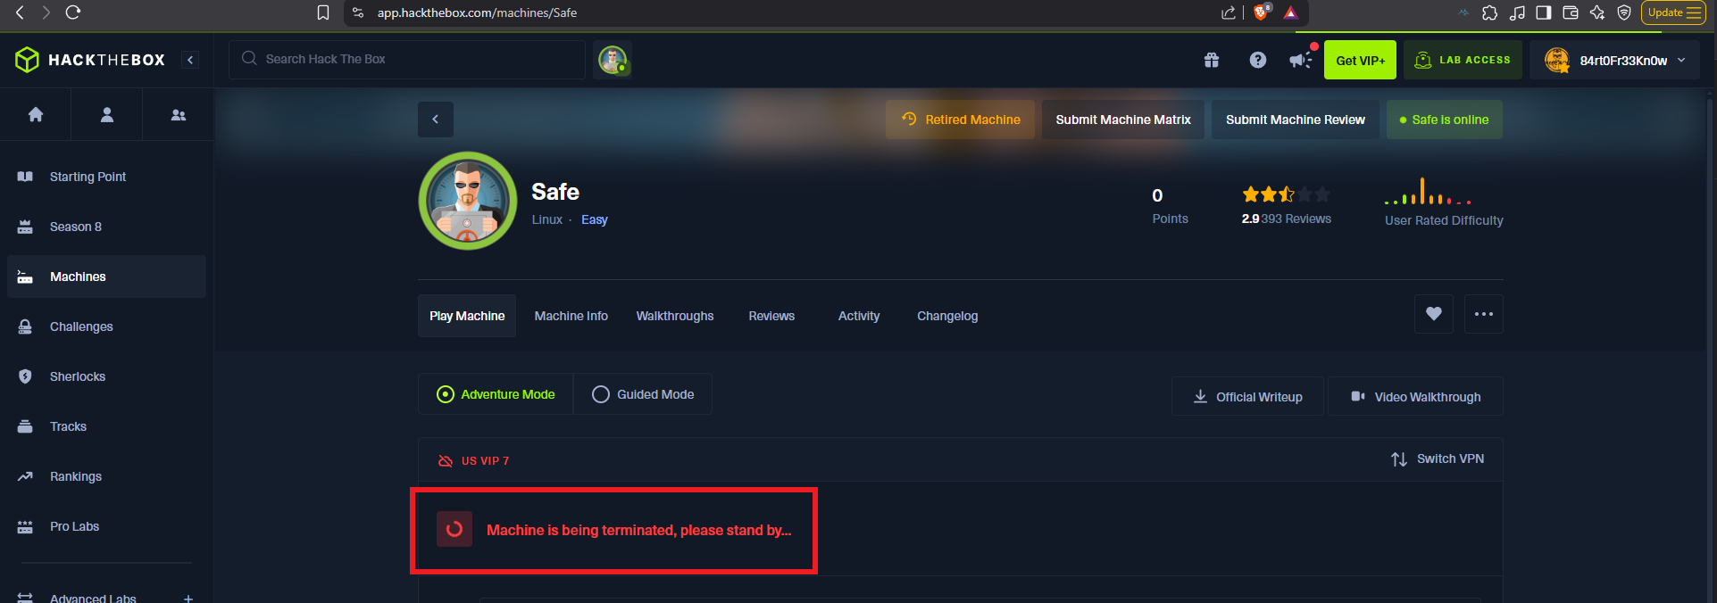Click the help question mark icon
The image size is (1717, 603).
1257,60
